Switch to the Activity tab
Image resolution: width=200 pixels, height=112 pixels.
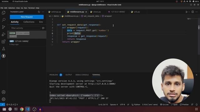coord(15,22)
